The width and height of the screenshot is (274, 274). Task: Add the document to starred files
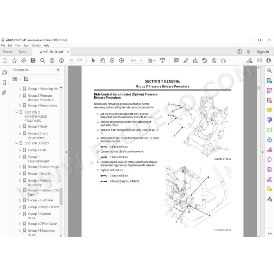point(14,61)
